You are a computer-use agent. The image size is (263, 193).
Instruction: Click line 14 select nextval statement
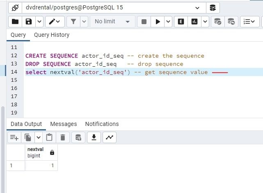coord(117,72)
